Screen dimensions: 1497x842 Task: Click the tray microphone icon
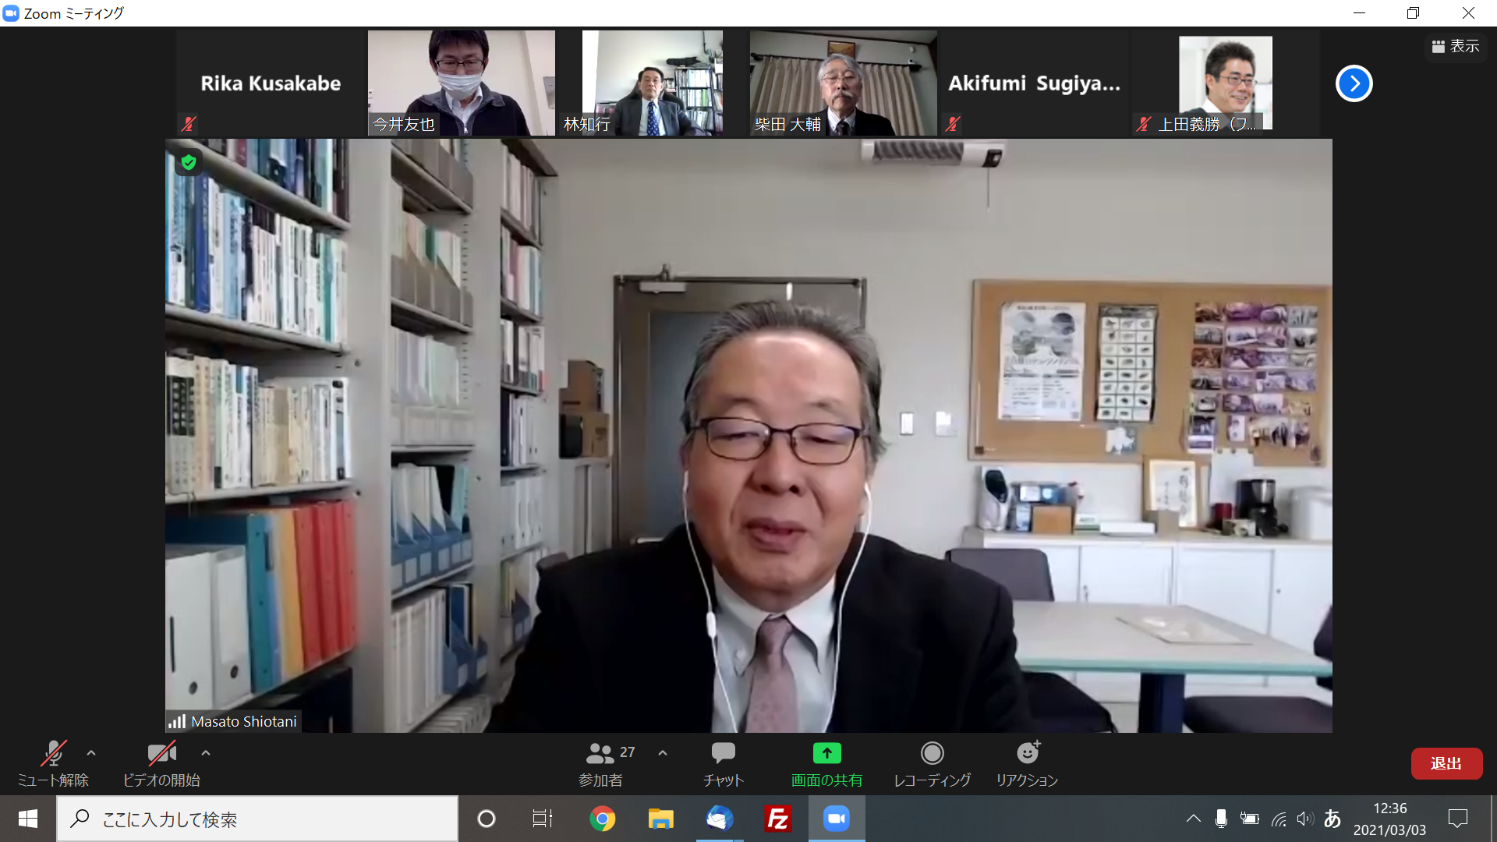click(1221, 819)
